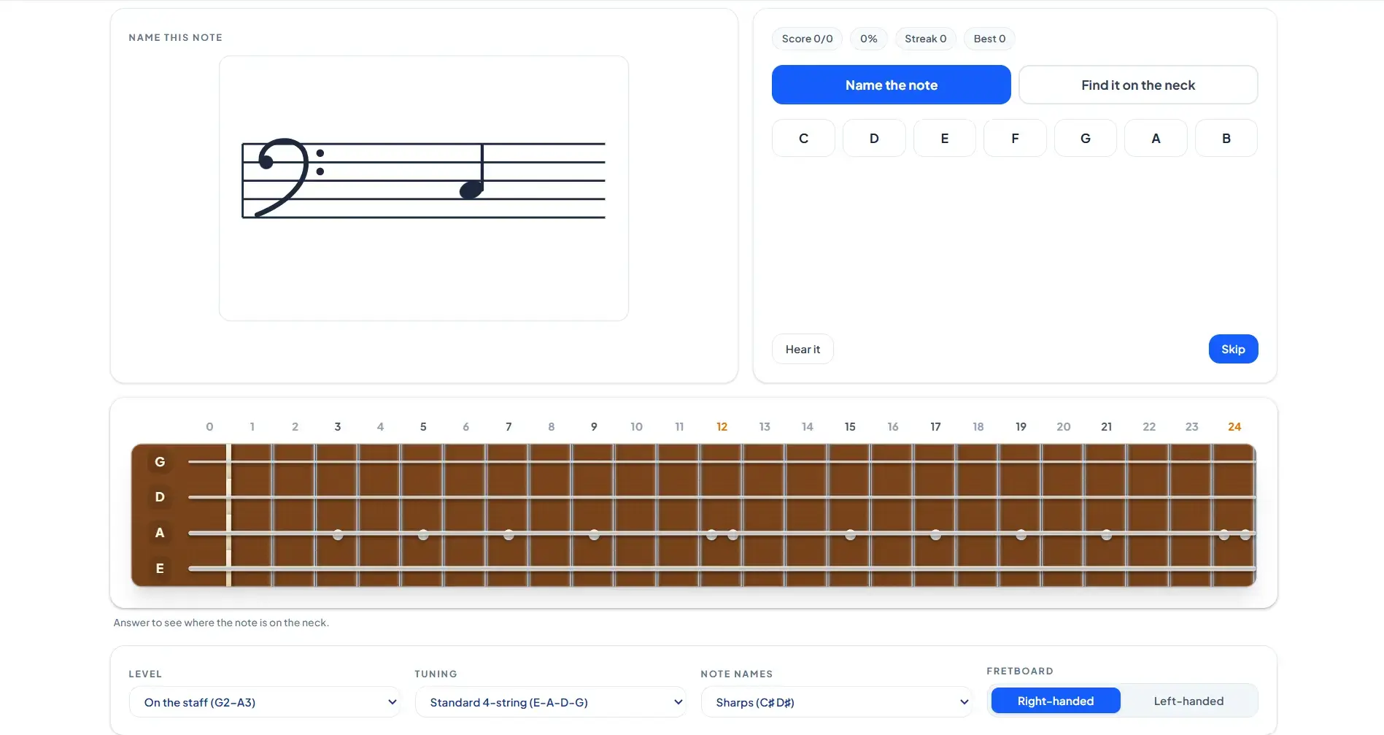Open the Tuning dropdown
This screenshot has width=1384, height=735.
[x=550, y=702]
